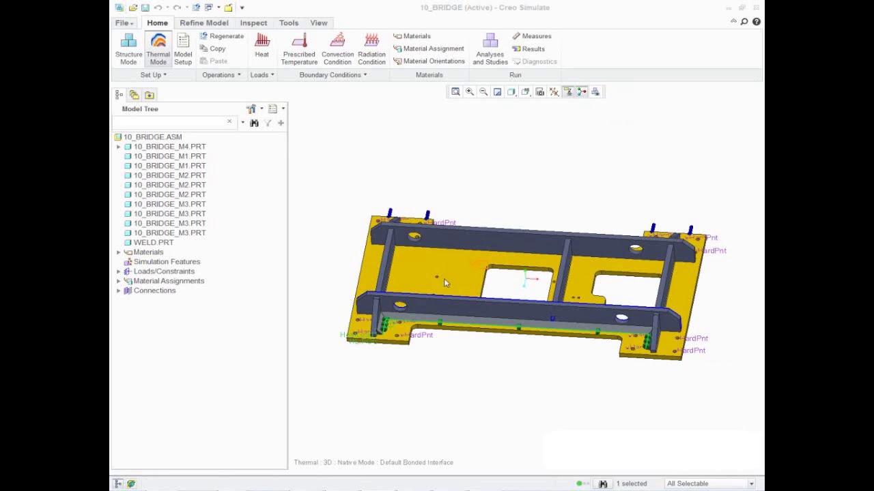Open Analyses and Studies
The width and height of the screenshot is (874, 491).
(x=490, y=49)
